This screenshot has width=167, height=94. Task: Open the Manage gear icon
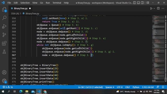click(4, 81)
